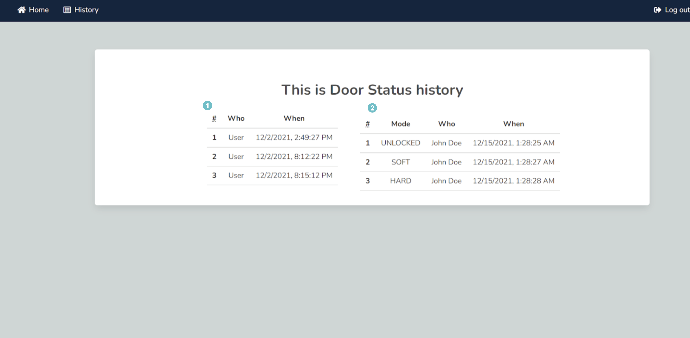690x338 pixels.
Task: Select the HARD mode cell
Action: coord(401,181)
